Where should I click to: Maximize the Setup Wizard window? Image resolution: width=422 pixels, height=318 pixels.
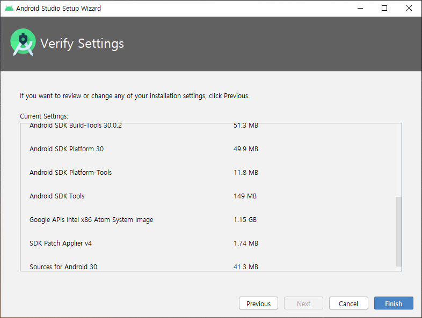pyautogui.click(x=384, y=9)
